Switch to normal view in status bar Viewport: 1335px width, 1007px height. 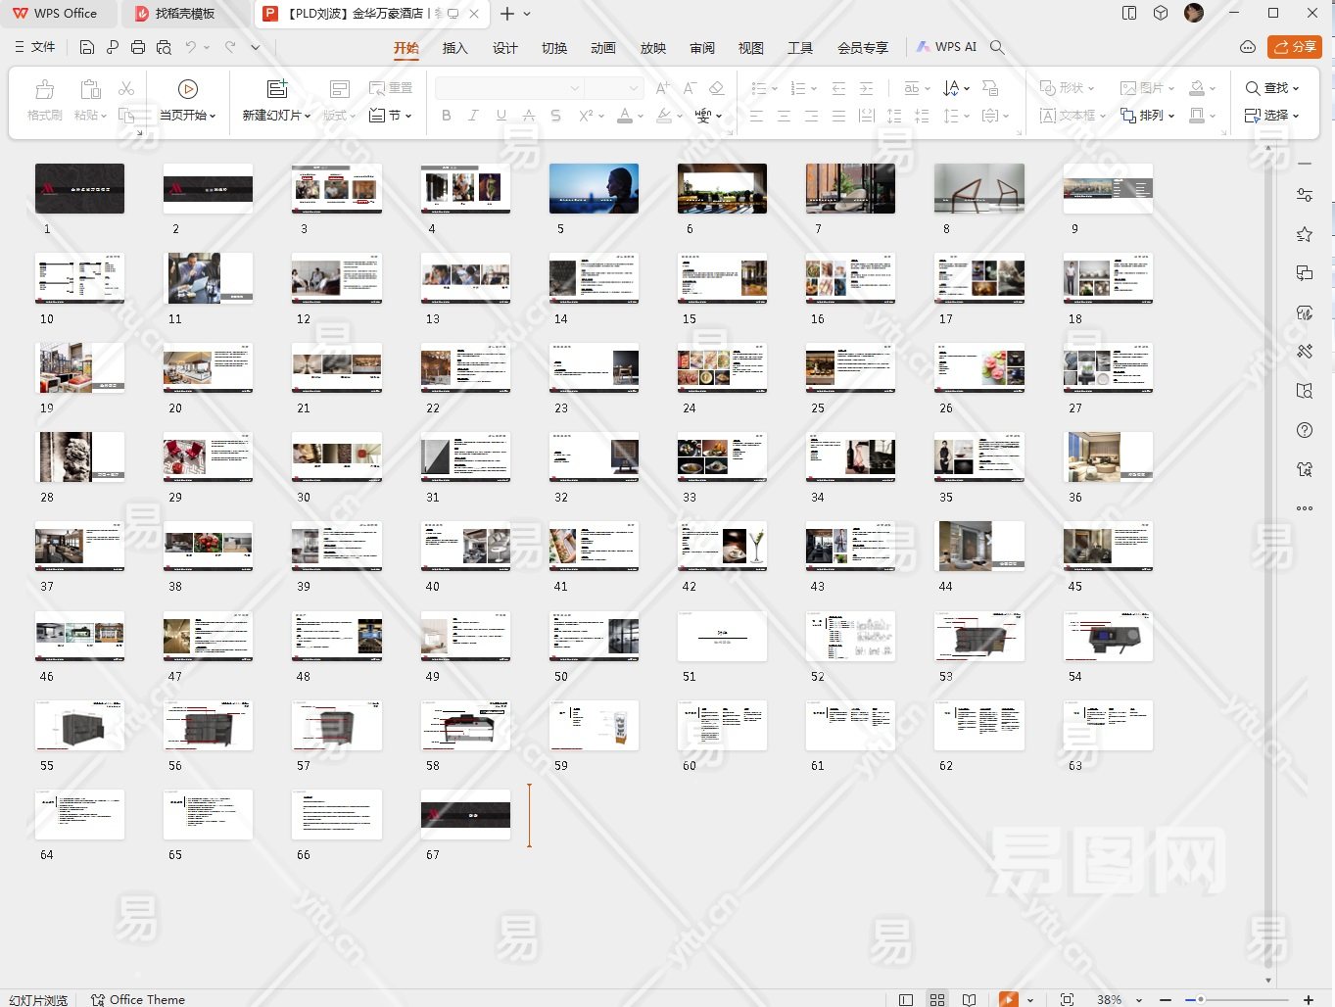[906, 999]
